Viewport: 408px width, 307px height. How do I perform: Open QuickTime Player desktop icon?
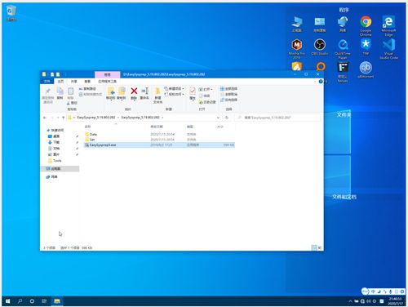pos(343,45)
